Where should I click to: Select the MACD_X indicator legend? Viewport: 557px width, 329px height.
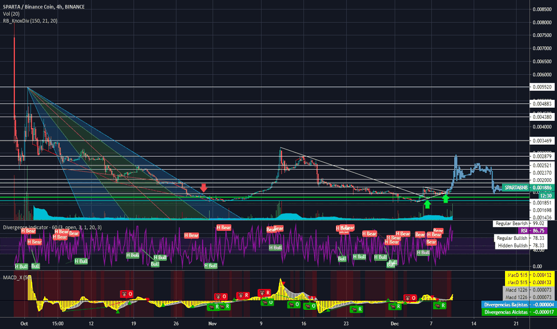[17, 277]
